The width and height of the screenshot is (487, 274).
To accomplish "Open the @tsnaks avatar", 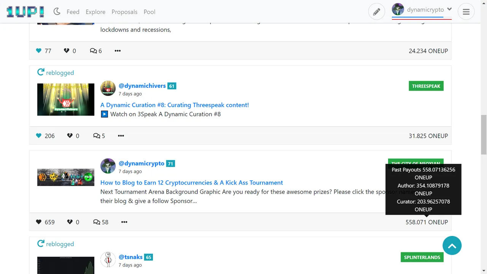I will click(x=108, y=260).
